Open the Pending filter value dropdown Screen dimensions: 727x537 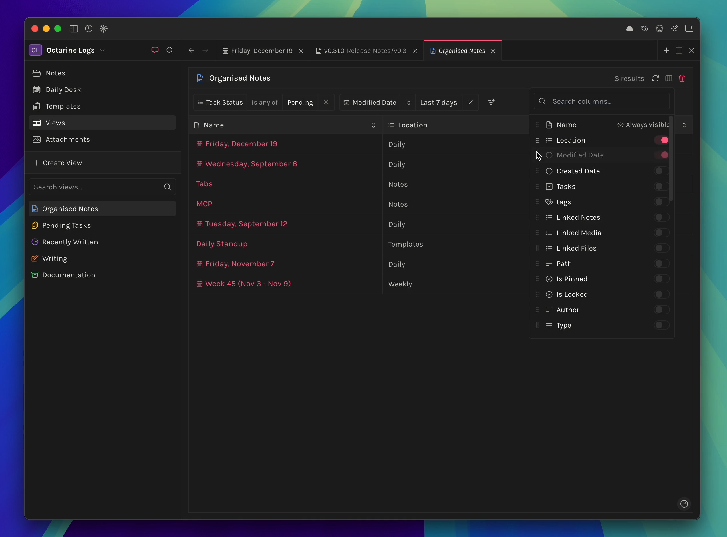[300, 102]
